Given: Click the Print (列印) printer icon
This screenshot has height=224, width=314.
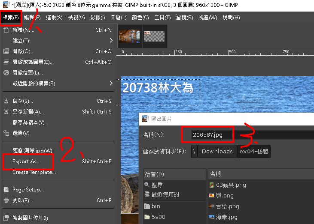Looking at the screenshot, I should click(6, 200).
